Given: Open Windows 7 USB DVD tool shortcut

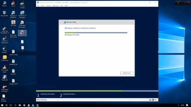Looking at the screenshot, I should tap(13, 15).
